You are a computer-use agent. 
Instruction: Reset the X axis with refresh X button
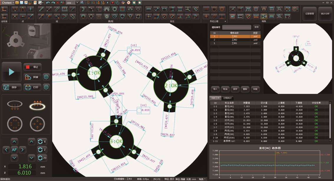coord(42,142)
